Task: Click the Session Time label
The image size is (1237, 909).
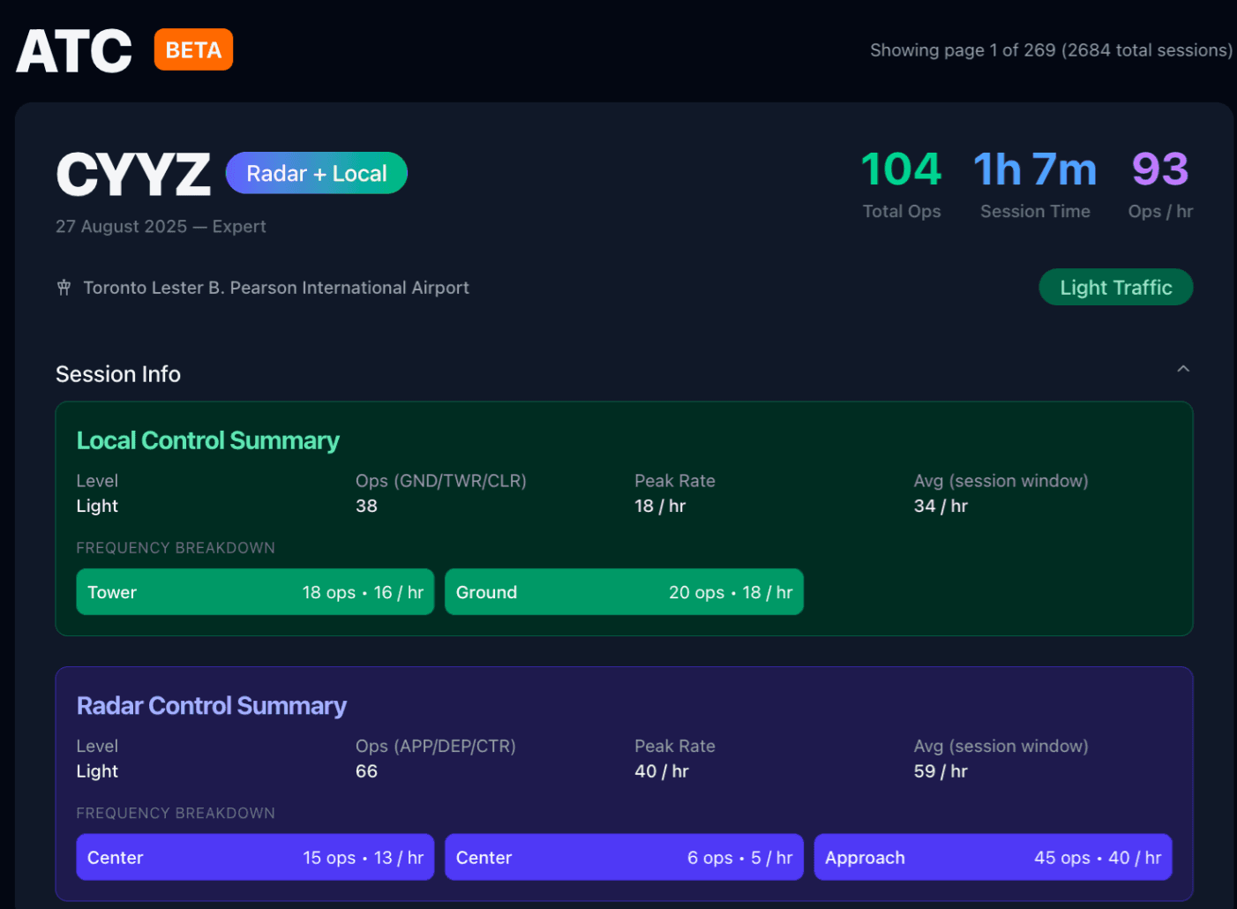Action: (1035, 212)
